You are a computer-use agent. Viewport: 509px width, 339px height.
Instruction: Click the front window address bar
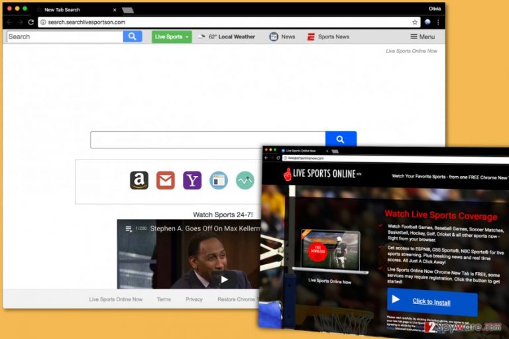[x=394, y=159]
